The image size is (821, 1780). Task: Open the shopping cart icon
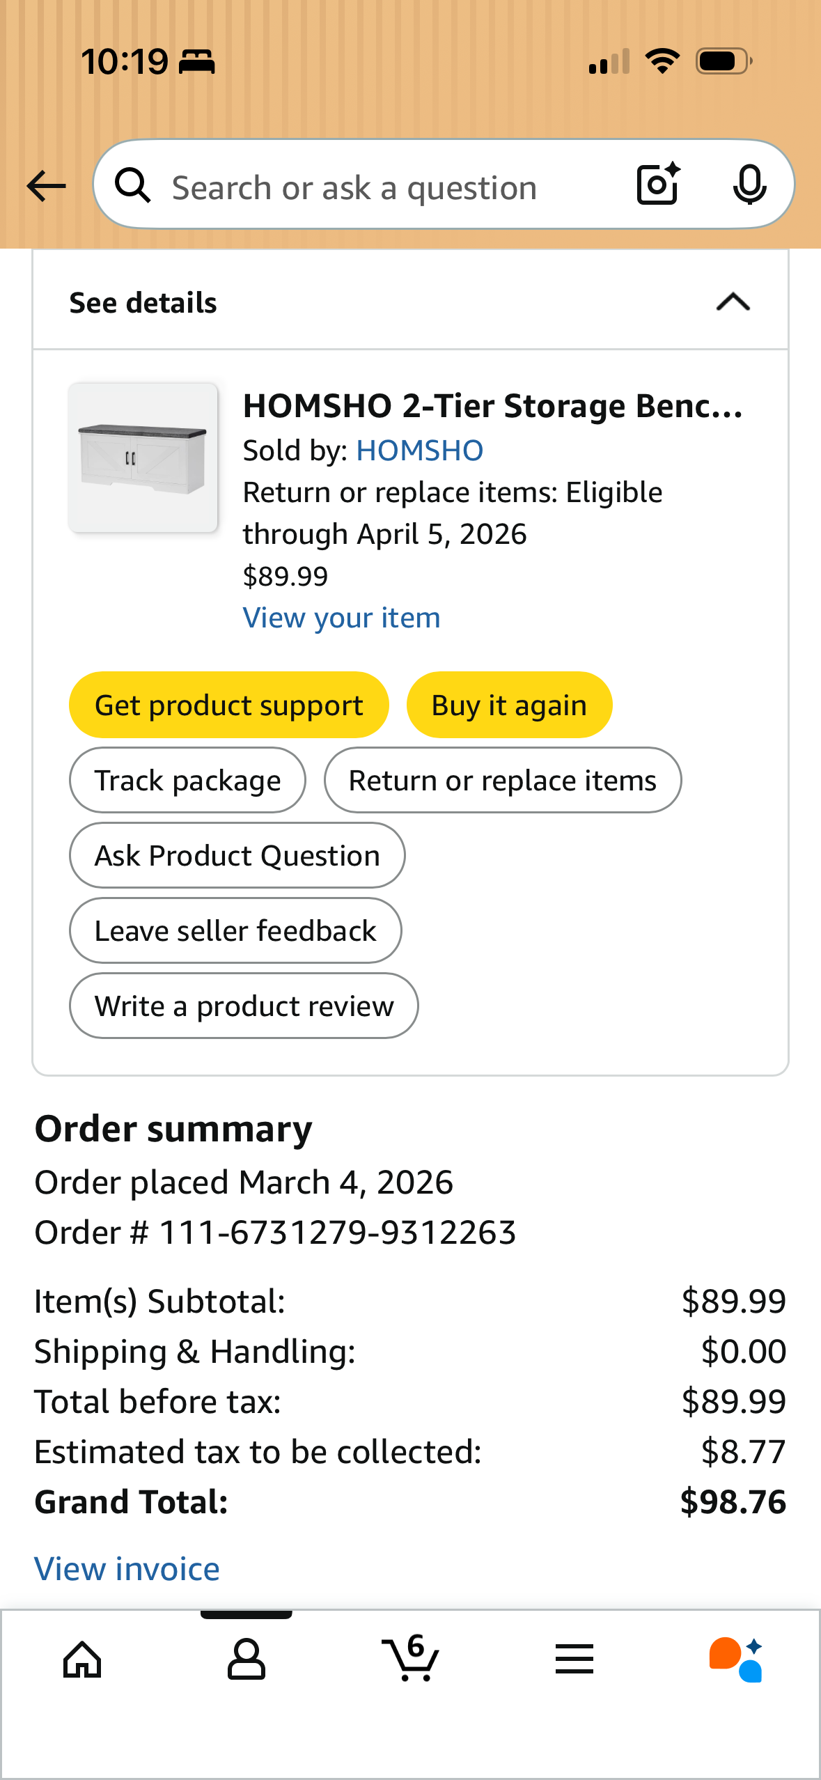coord(410,1660)
